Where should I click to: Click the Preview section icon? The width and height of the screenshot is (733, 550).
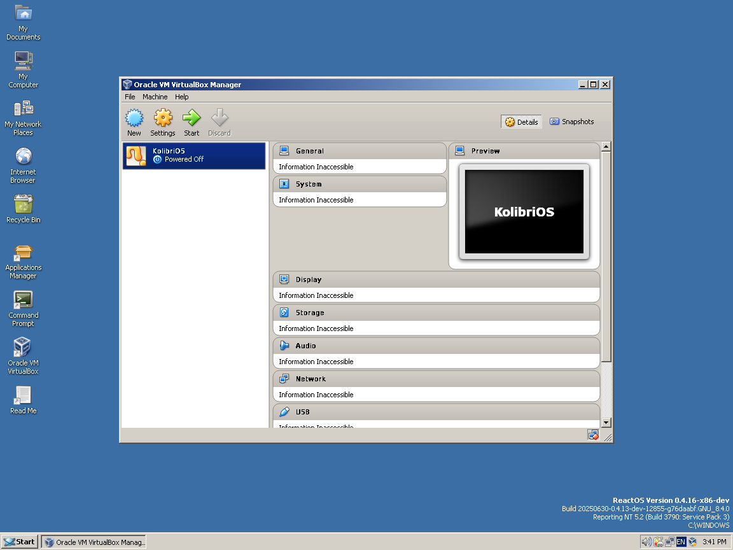(x=459, y=151)
